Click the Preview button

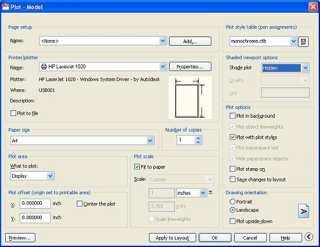coord(20,238)
